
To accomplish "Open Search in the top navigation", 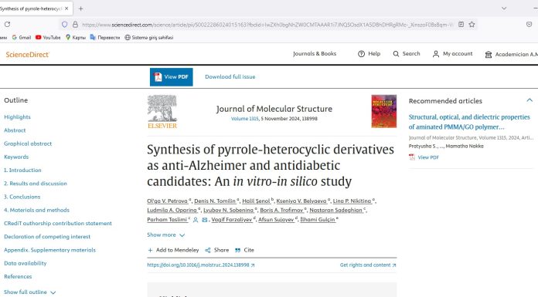I will 407,54.
